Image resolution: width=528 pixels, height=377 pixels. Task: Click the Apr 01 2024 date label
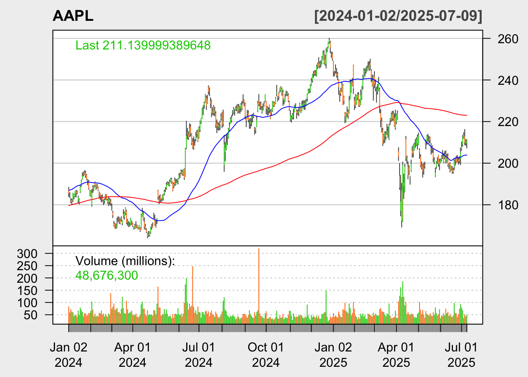click(132, 355)
